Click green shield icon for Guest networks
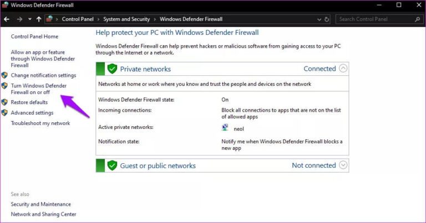Screen dimensions: 426x223 tap(113, 165)
